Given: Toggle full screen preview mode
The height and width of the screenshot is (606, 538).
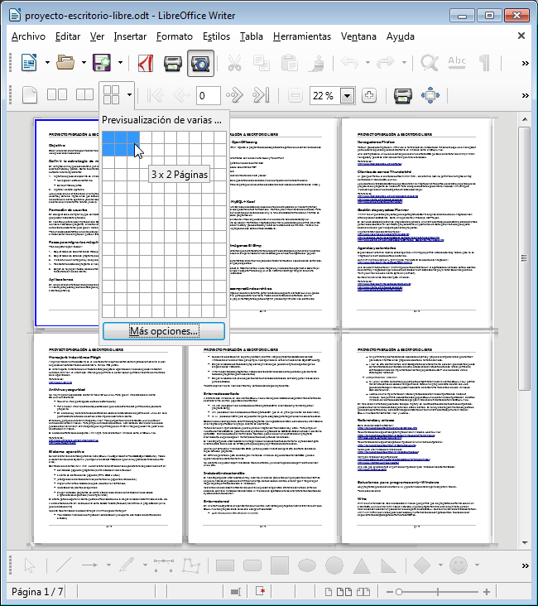Looking at the screenshot, I should [x=430, y=95].
